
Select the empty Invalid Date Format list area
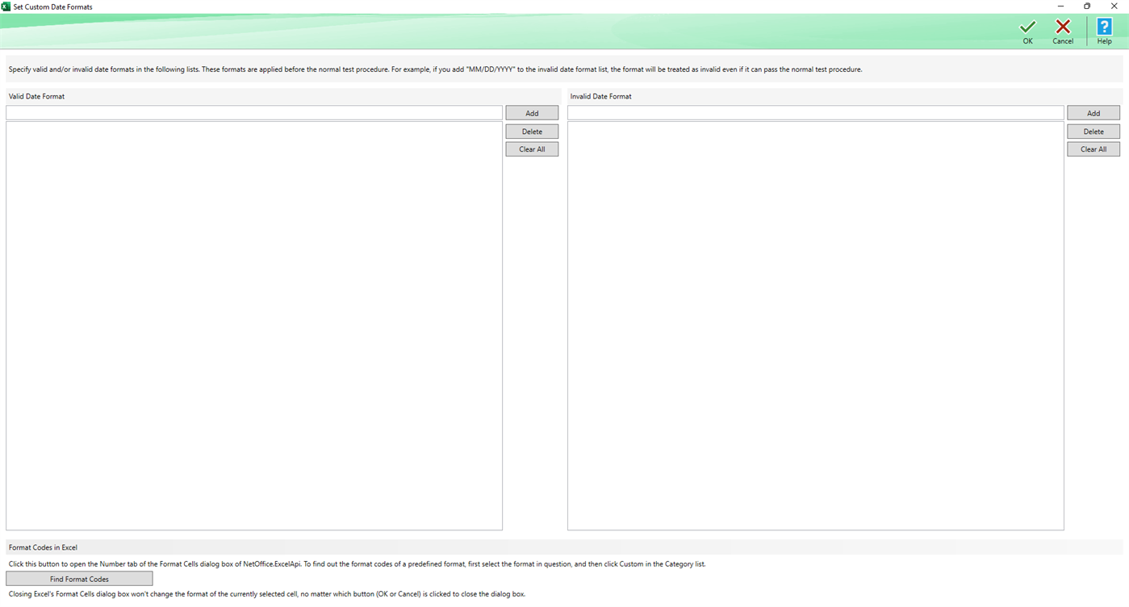click(815, 323)
